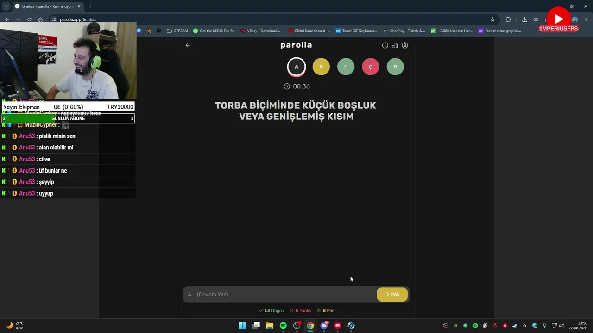Click the chat message 'alan olabilir mi'
593x333 pixels.
tap(56, 148)
